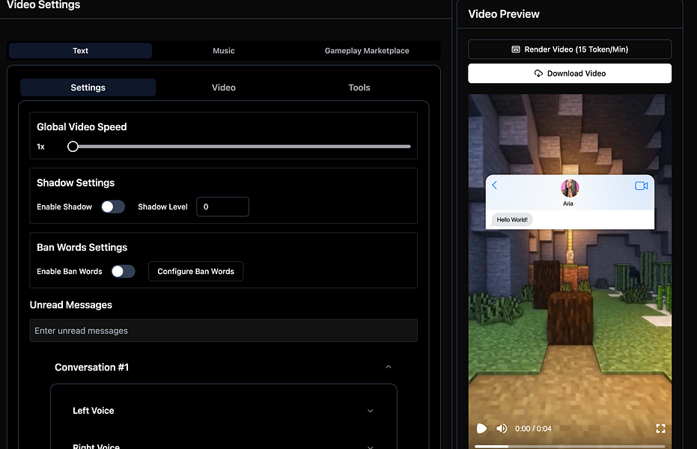This screenshot has width=697, height=449.
Task: Enter fullscreen for the video preview
Action: point(660,429)
